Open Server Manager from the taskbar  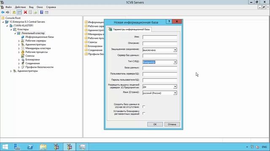click(17, 147)
